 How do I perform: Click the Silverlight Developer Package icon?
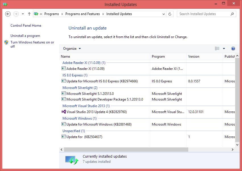(x=63, y=99)
